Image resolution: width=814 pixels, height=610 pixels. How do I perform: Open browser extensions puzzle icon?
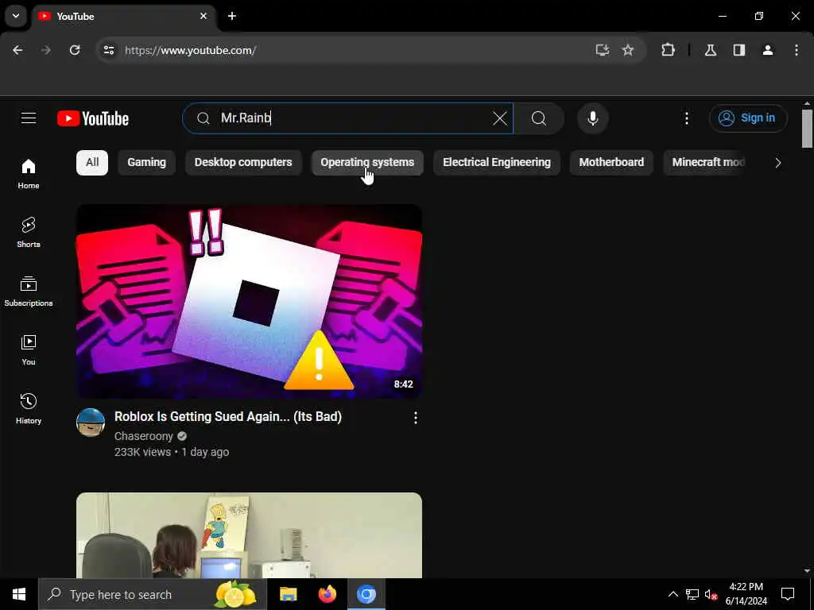click(x=668, y=50)
